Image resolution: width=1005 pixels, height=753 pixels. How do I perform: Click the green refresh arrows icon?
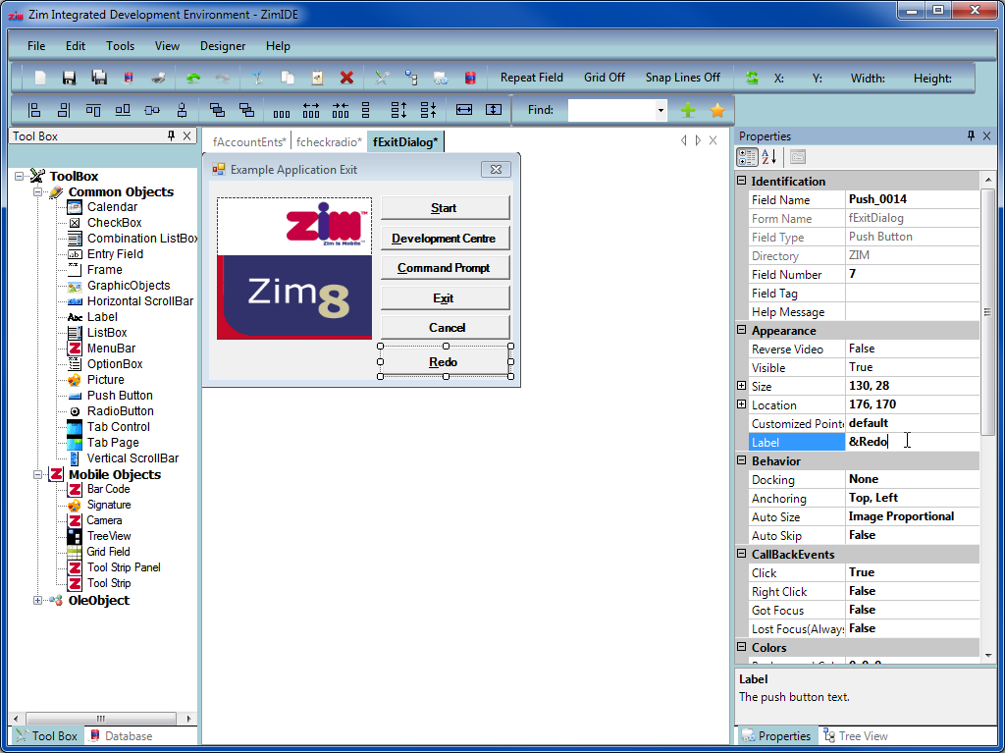coord(752,78)
